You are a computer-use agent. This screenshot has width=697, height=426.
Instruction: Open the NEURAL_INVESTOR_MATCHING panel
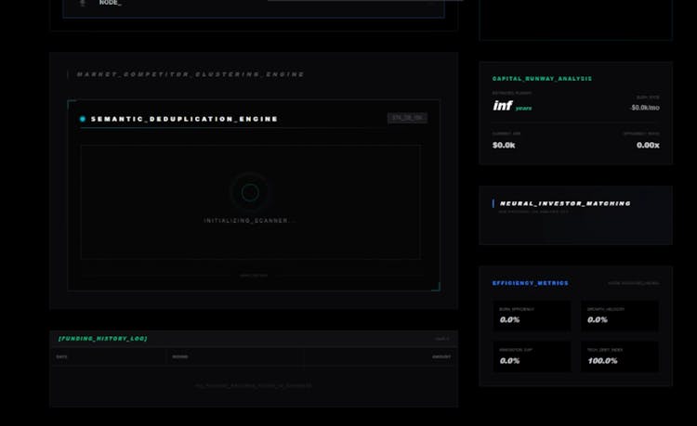pos(565,203)
